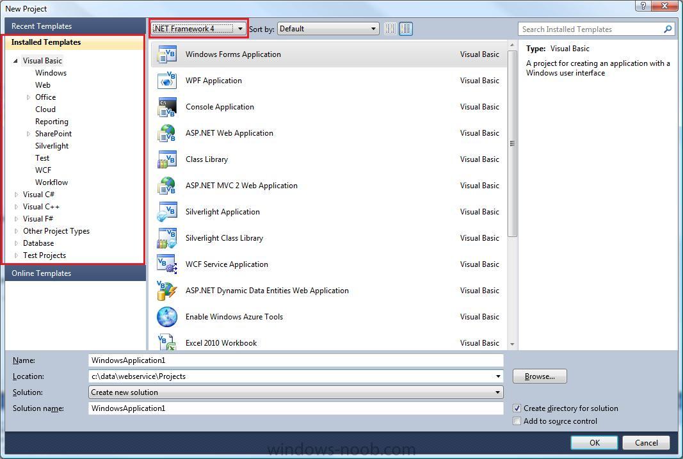
Task: Select the Test category under Visual Basic
Action: coord(42,158)
